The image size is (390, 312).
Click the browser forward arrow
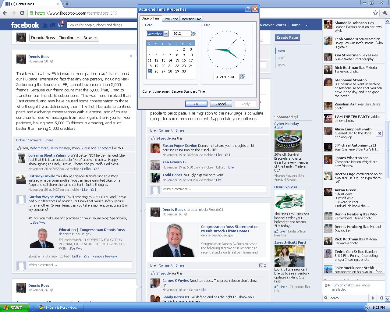tap(13, 13)
